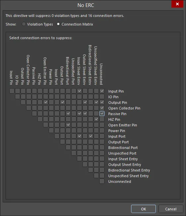
Task: Select the Violation Types radio button
Action: tap(23, 24)
